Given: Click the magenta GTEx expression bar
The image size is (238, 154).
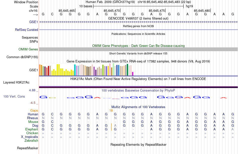Looking at the screenshot, I should 133,74.
